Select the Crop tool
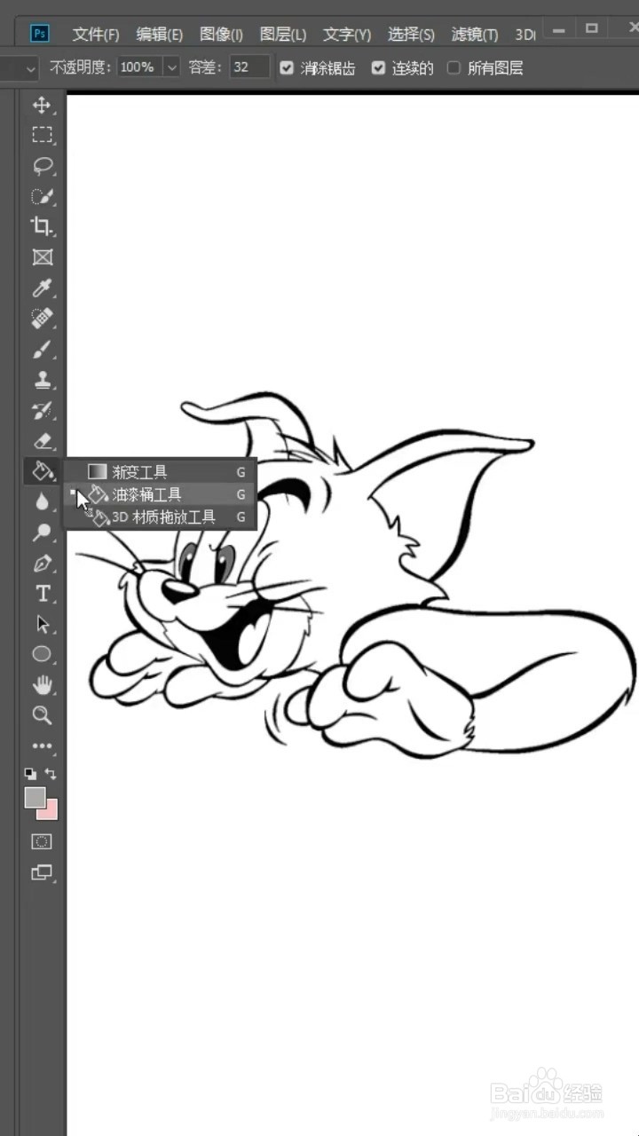The image size is (639, 1136). [x=42, y=226]
